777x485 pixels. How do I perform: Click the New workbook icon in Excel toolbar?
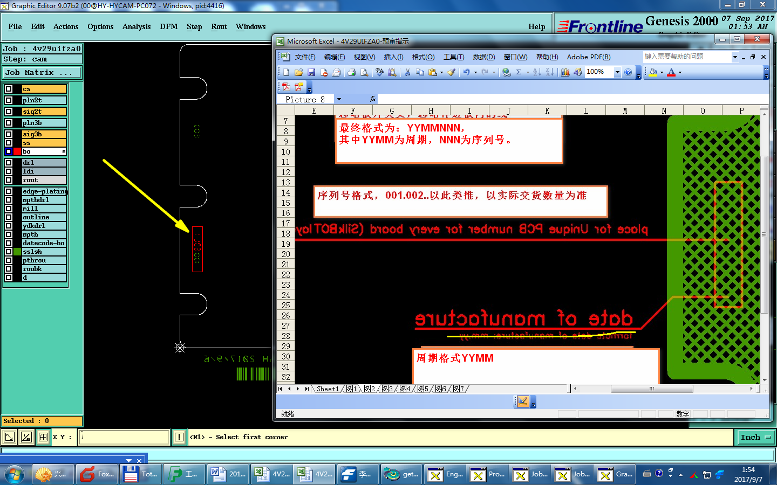(x=286, y=72)
